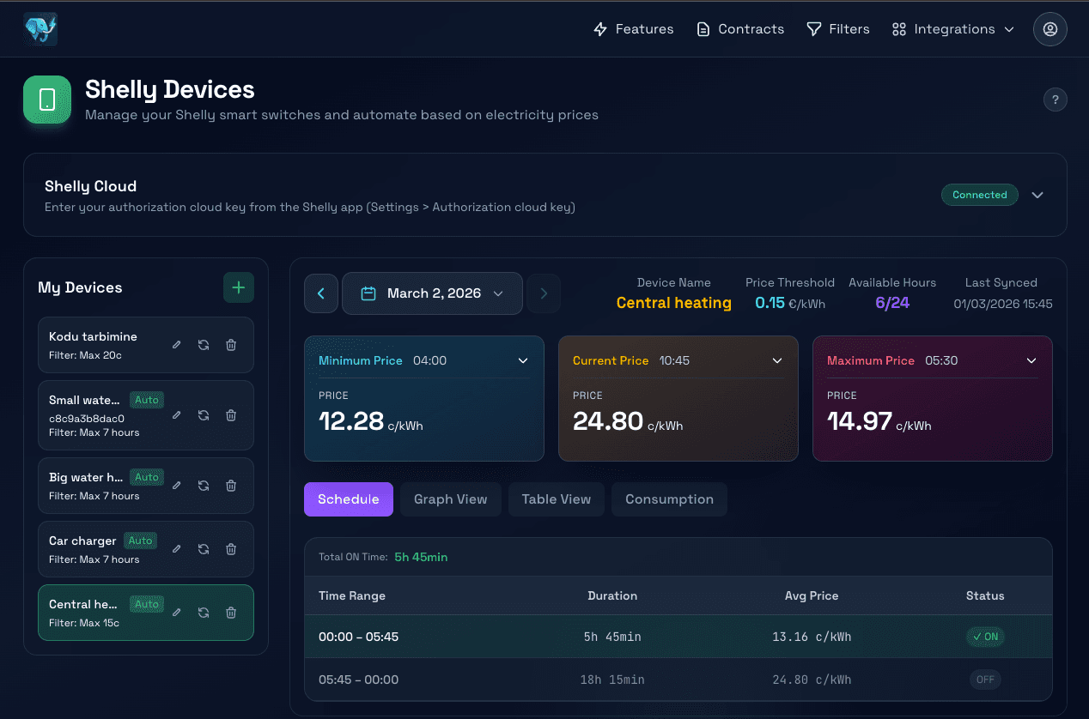The image size is (1089, 719).
Task: Click the add device plus button
Action: point(239,287)
